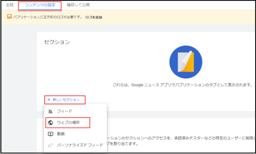The image size is (256, 154).
Task: Click the blue circular page illustration
Action: click(x=186, y=62)
